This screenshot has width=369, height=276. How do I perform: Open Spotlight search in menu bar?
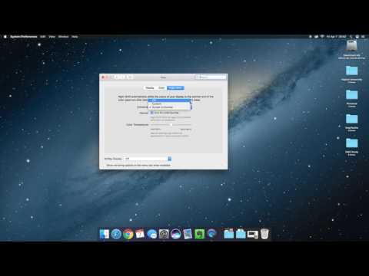click(351, 37)
